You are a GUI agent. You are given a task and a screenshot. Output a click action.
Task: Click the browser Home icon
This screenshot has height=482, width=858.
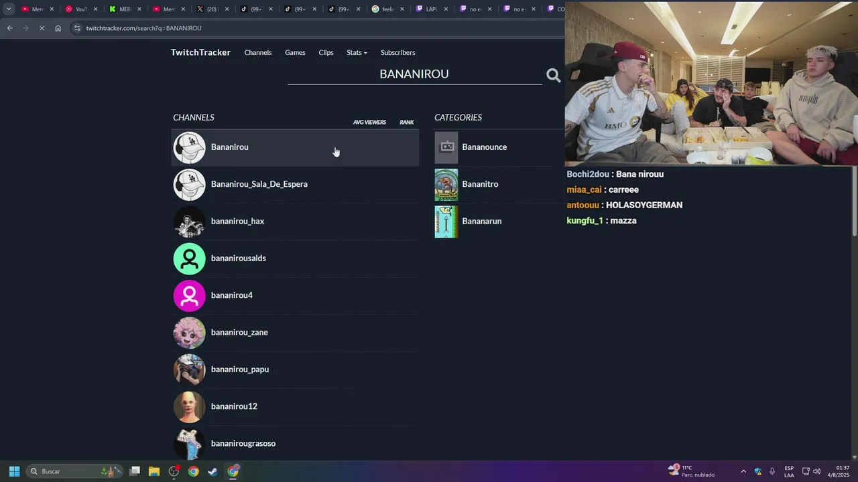pos(58,28)
